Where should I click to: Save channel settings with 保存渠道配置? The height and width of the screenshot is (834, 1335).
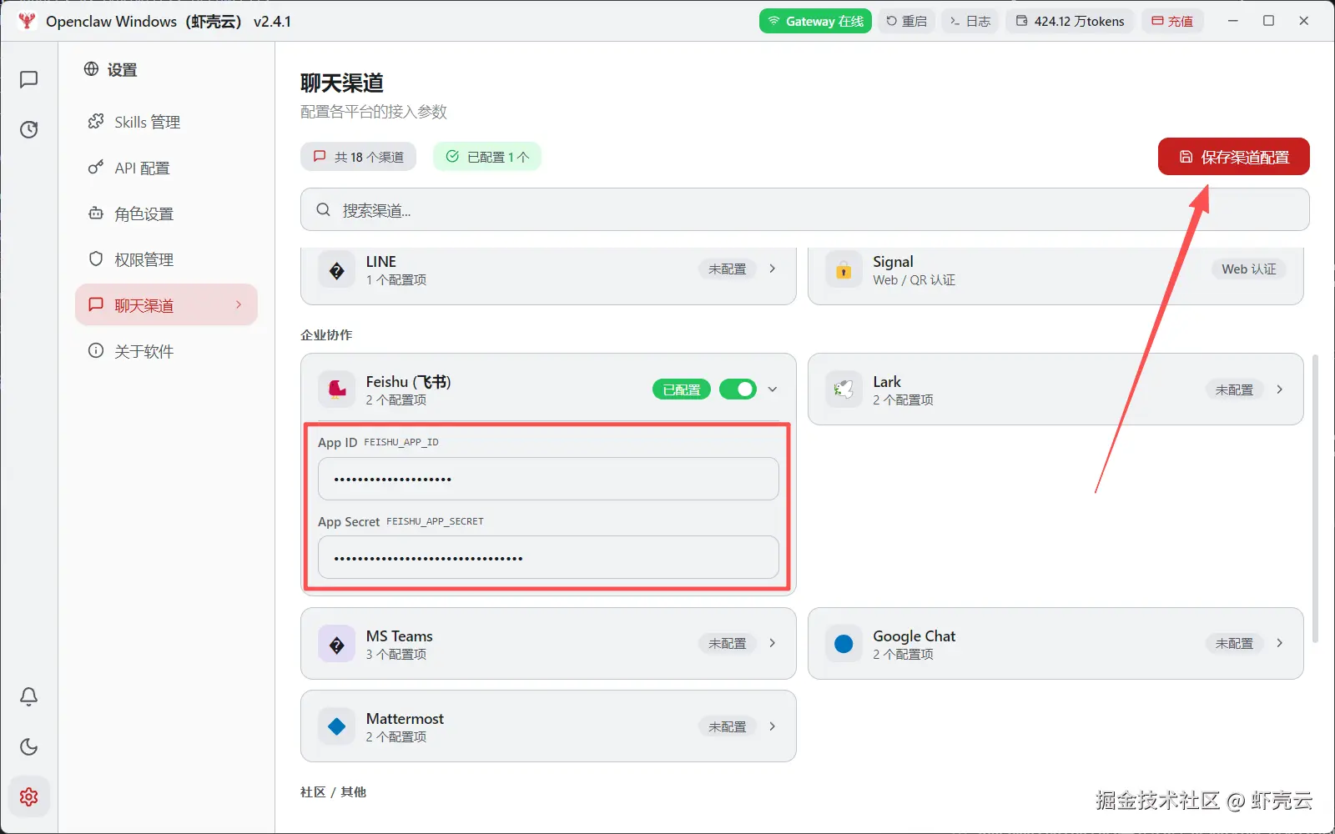click(1233, 156)
